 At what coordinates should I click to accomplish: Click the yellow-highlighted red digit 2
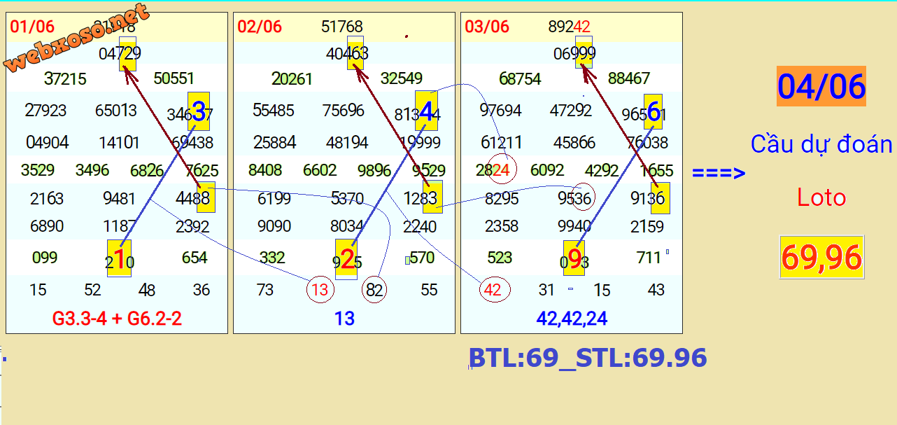click(x=346, y=258)
